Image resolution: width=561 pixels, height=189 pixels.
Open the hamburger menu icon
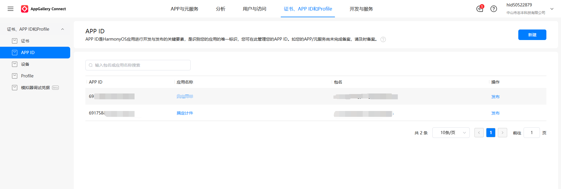tap(11, 9)
